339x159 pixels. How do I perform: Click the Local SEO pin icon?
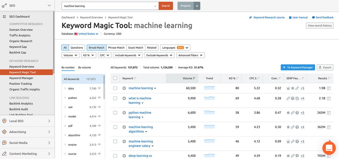coord(4,121)
